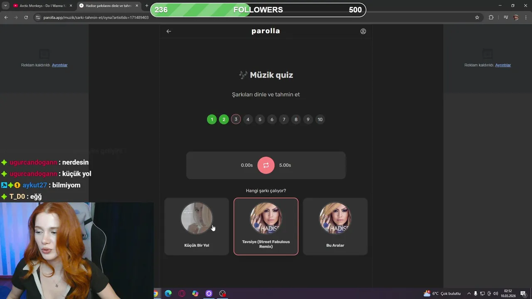Screen dimensions: 532x299
Task: Show hidden system tray icons
Action: [x=469, y=294]
